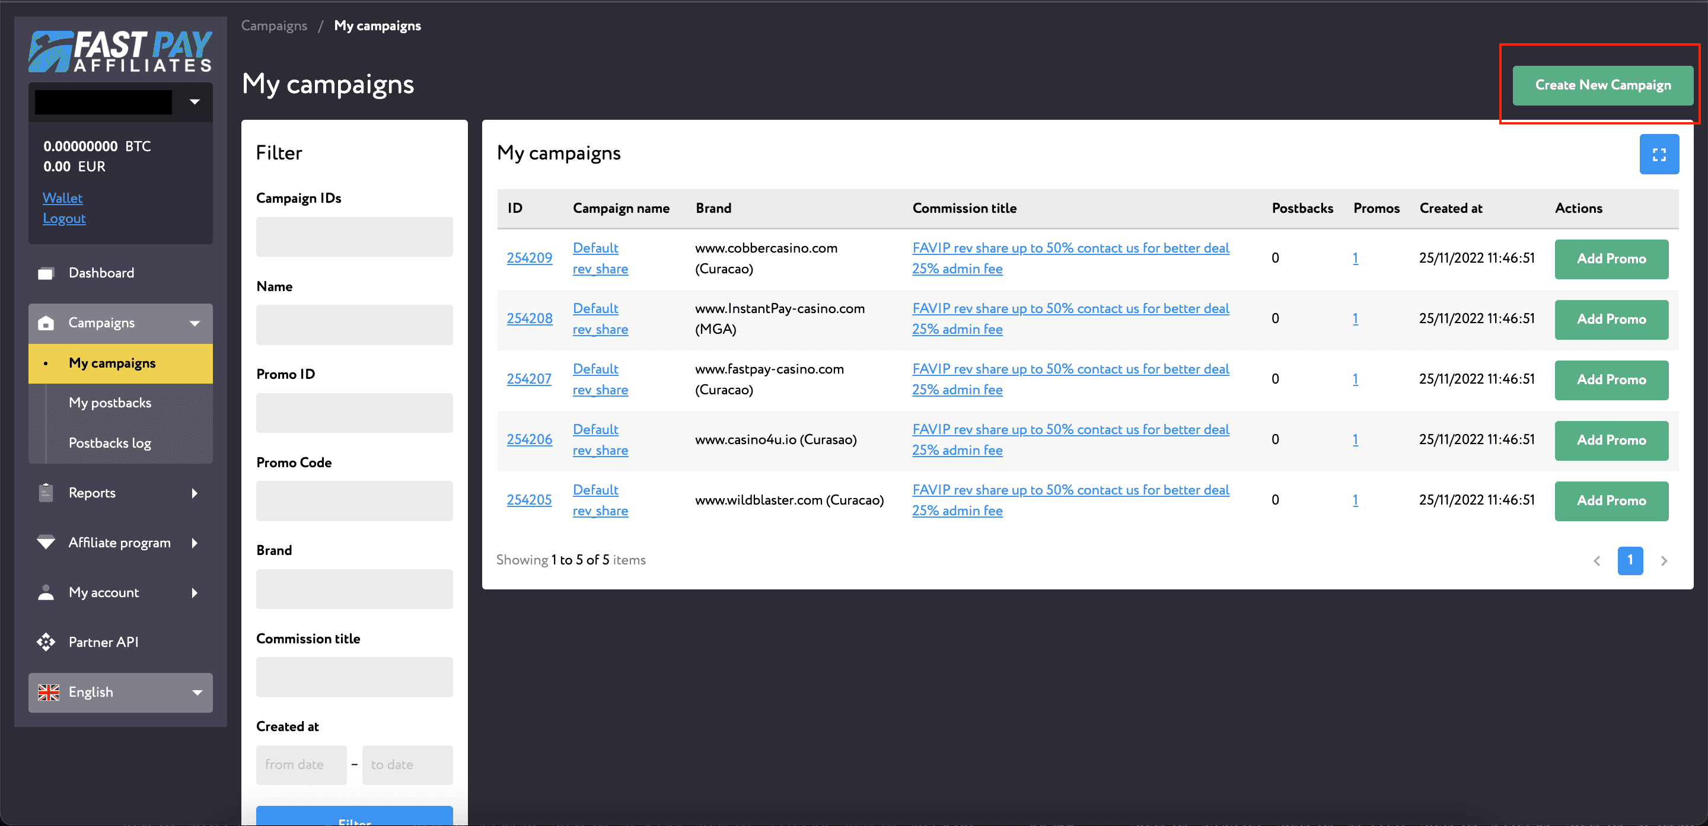Expand the Reports submenu arrow
This screenshot has height=826, width=1708.
[x=195, y=493]
